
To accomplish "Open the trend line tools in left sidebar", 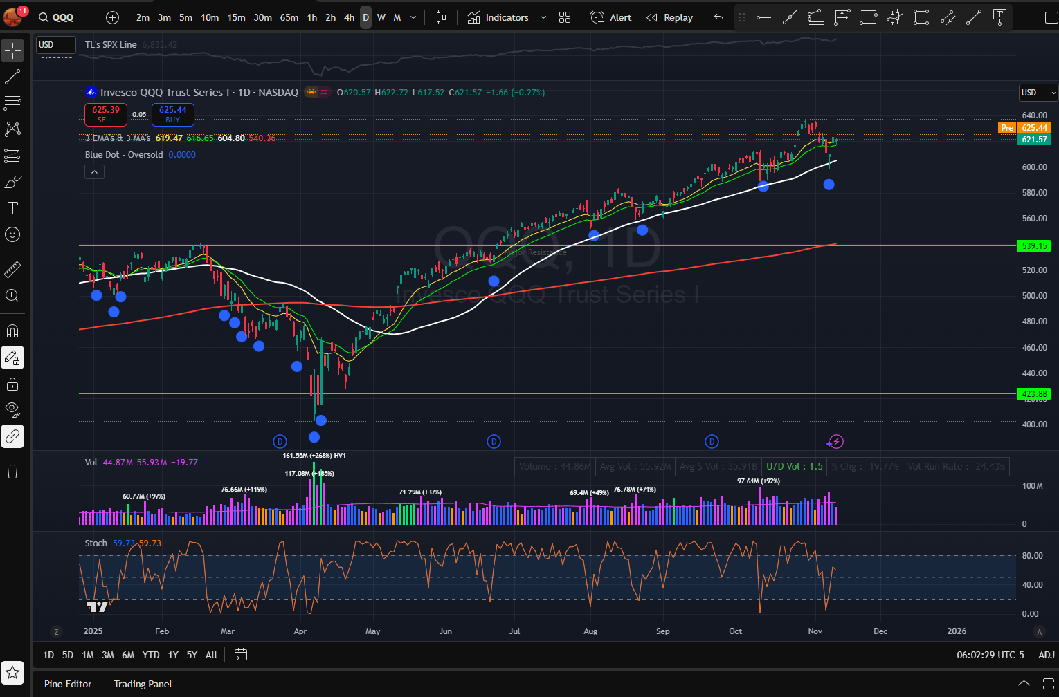I will pyautogui.click(x=12, y=77).
